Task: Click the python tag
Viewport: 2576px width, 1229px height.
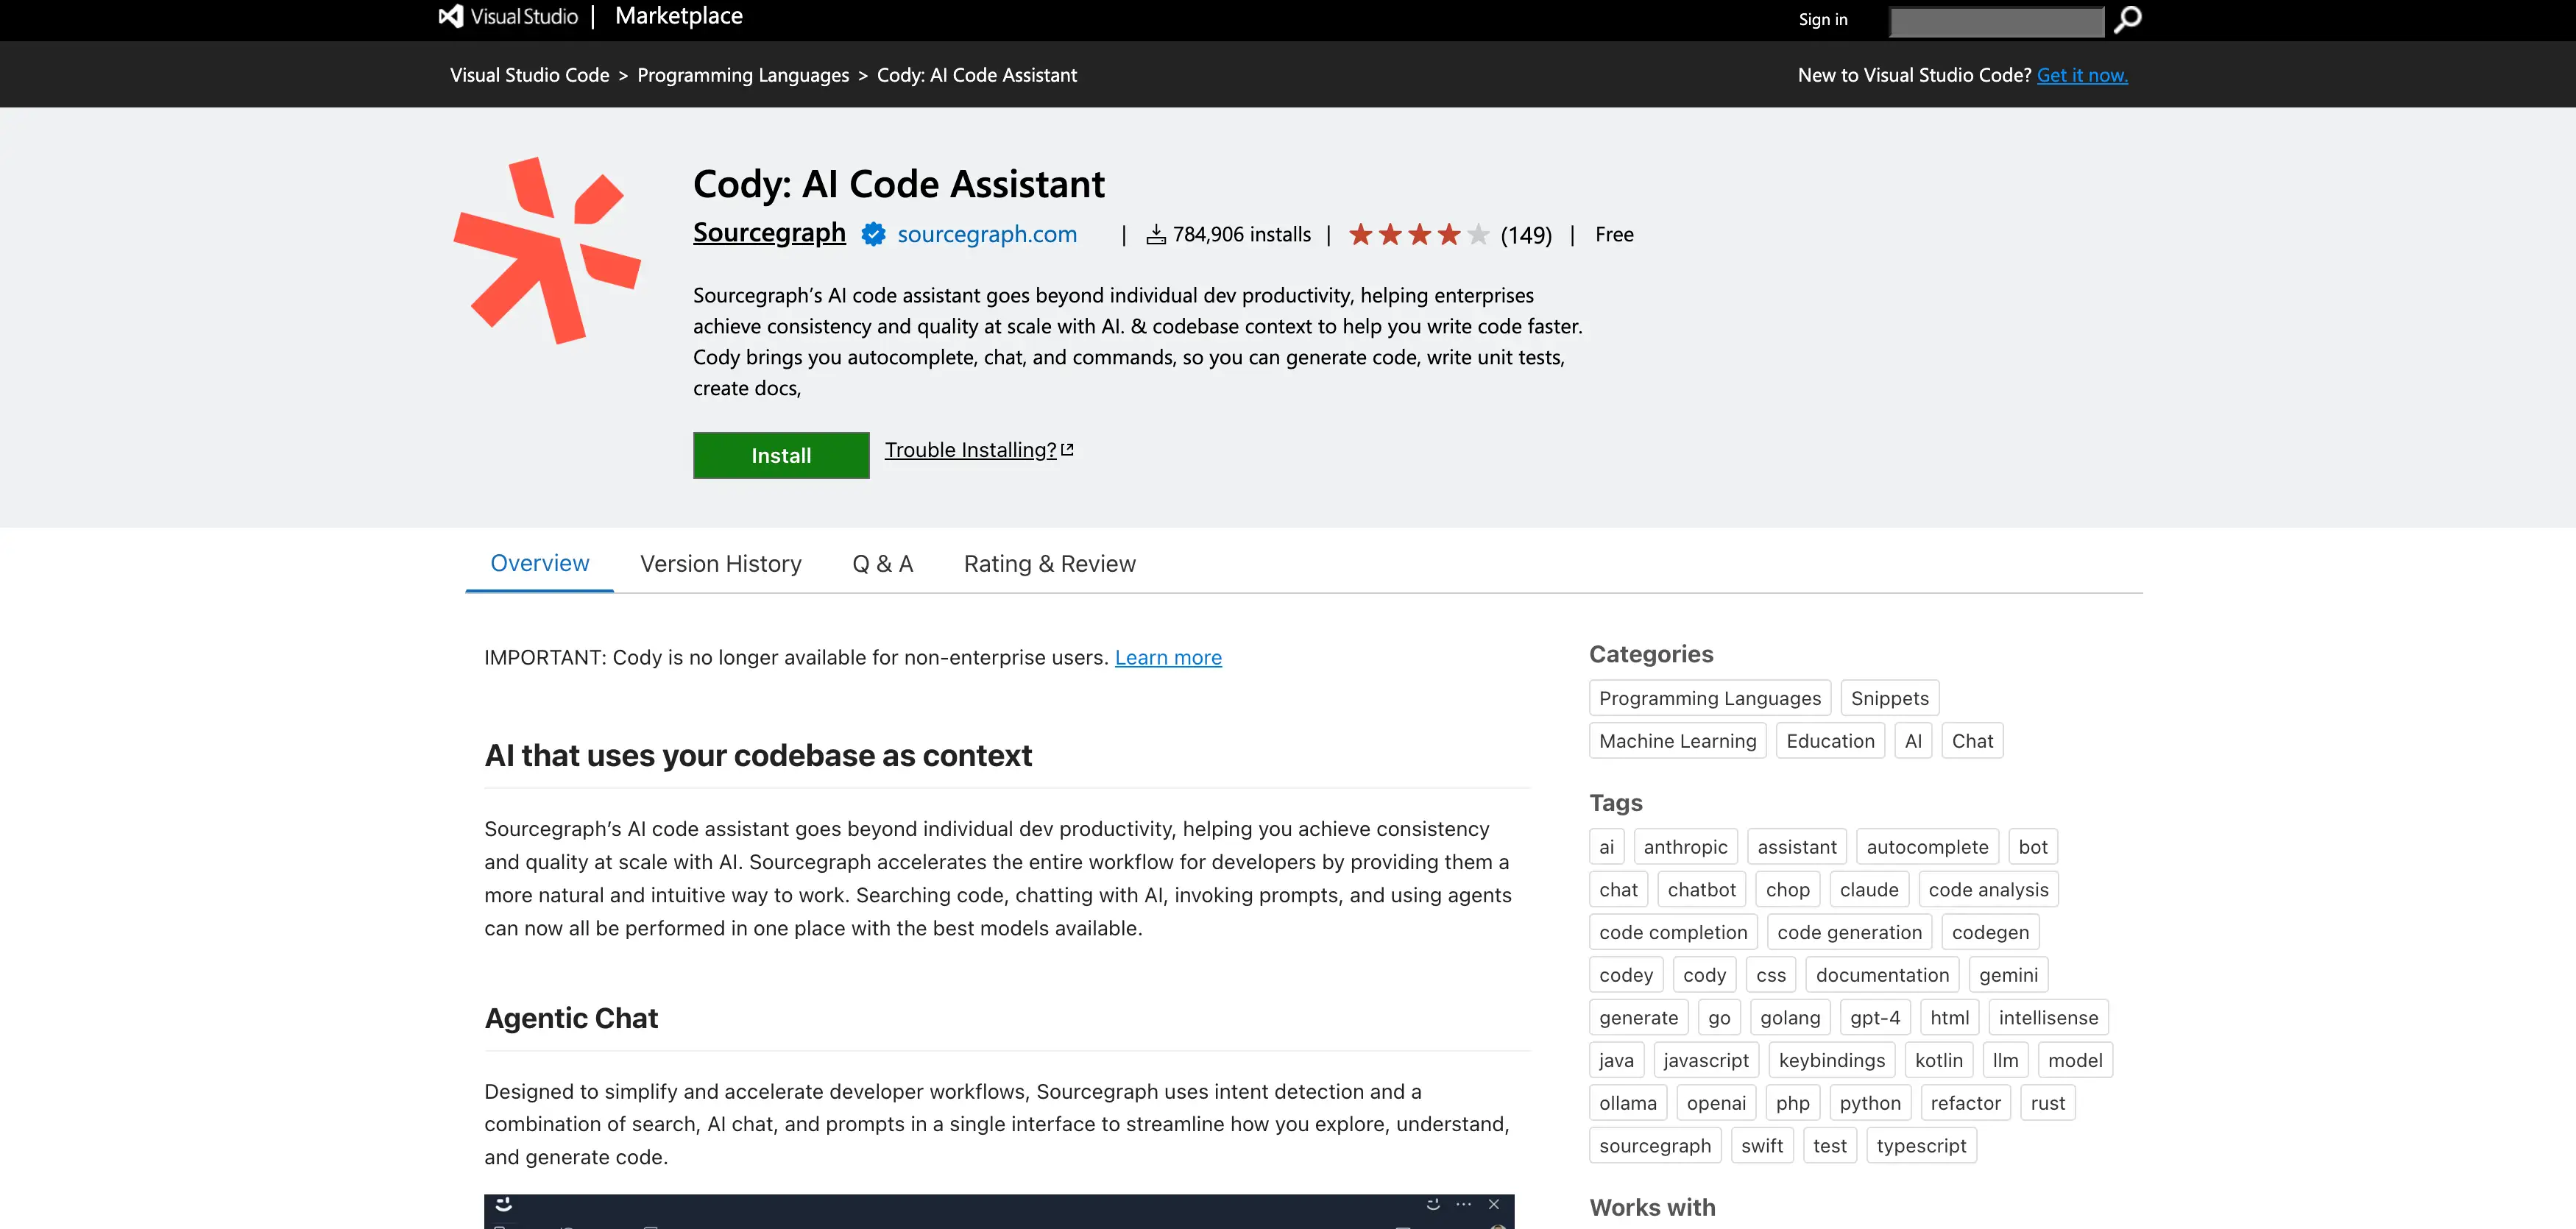Action: click(1870, 1102)
